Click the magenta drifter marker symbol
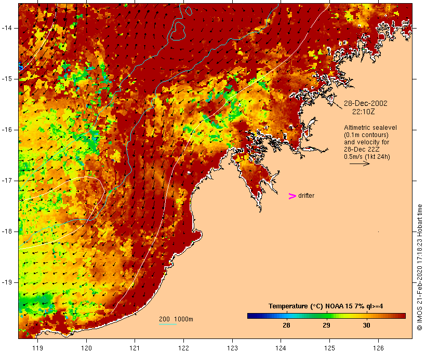 click(x=292, y=196)
